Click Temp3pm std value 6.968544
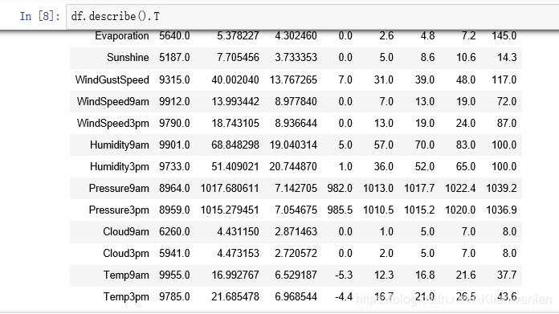Viewport: 559px width, 314px height. (x=296, y=297)
